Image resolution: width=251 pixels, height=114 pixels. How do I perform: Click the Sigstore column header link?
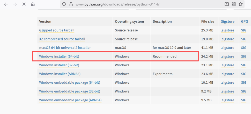[x=227, y=22]
